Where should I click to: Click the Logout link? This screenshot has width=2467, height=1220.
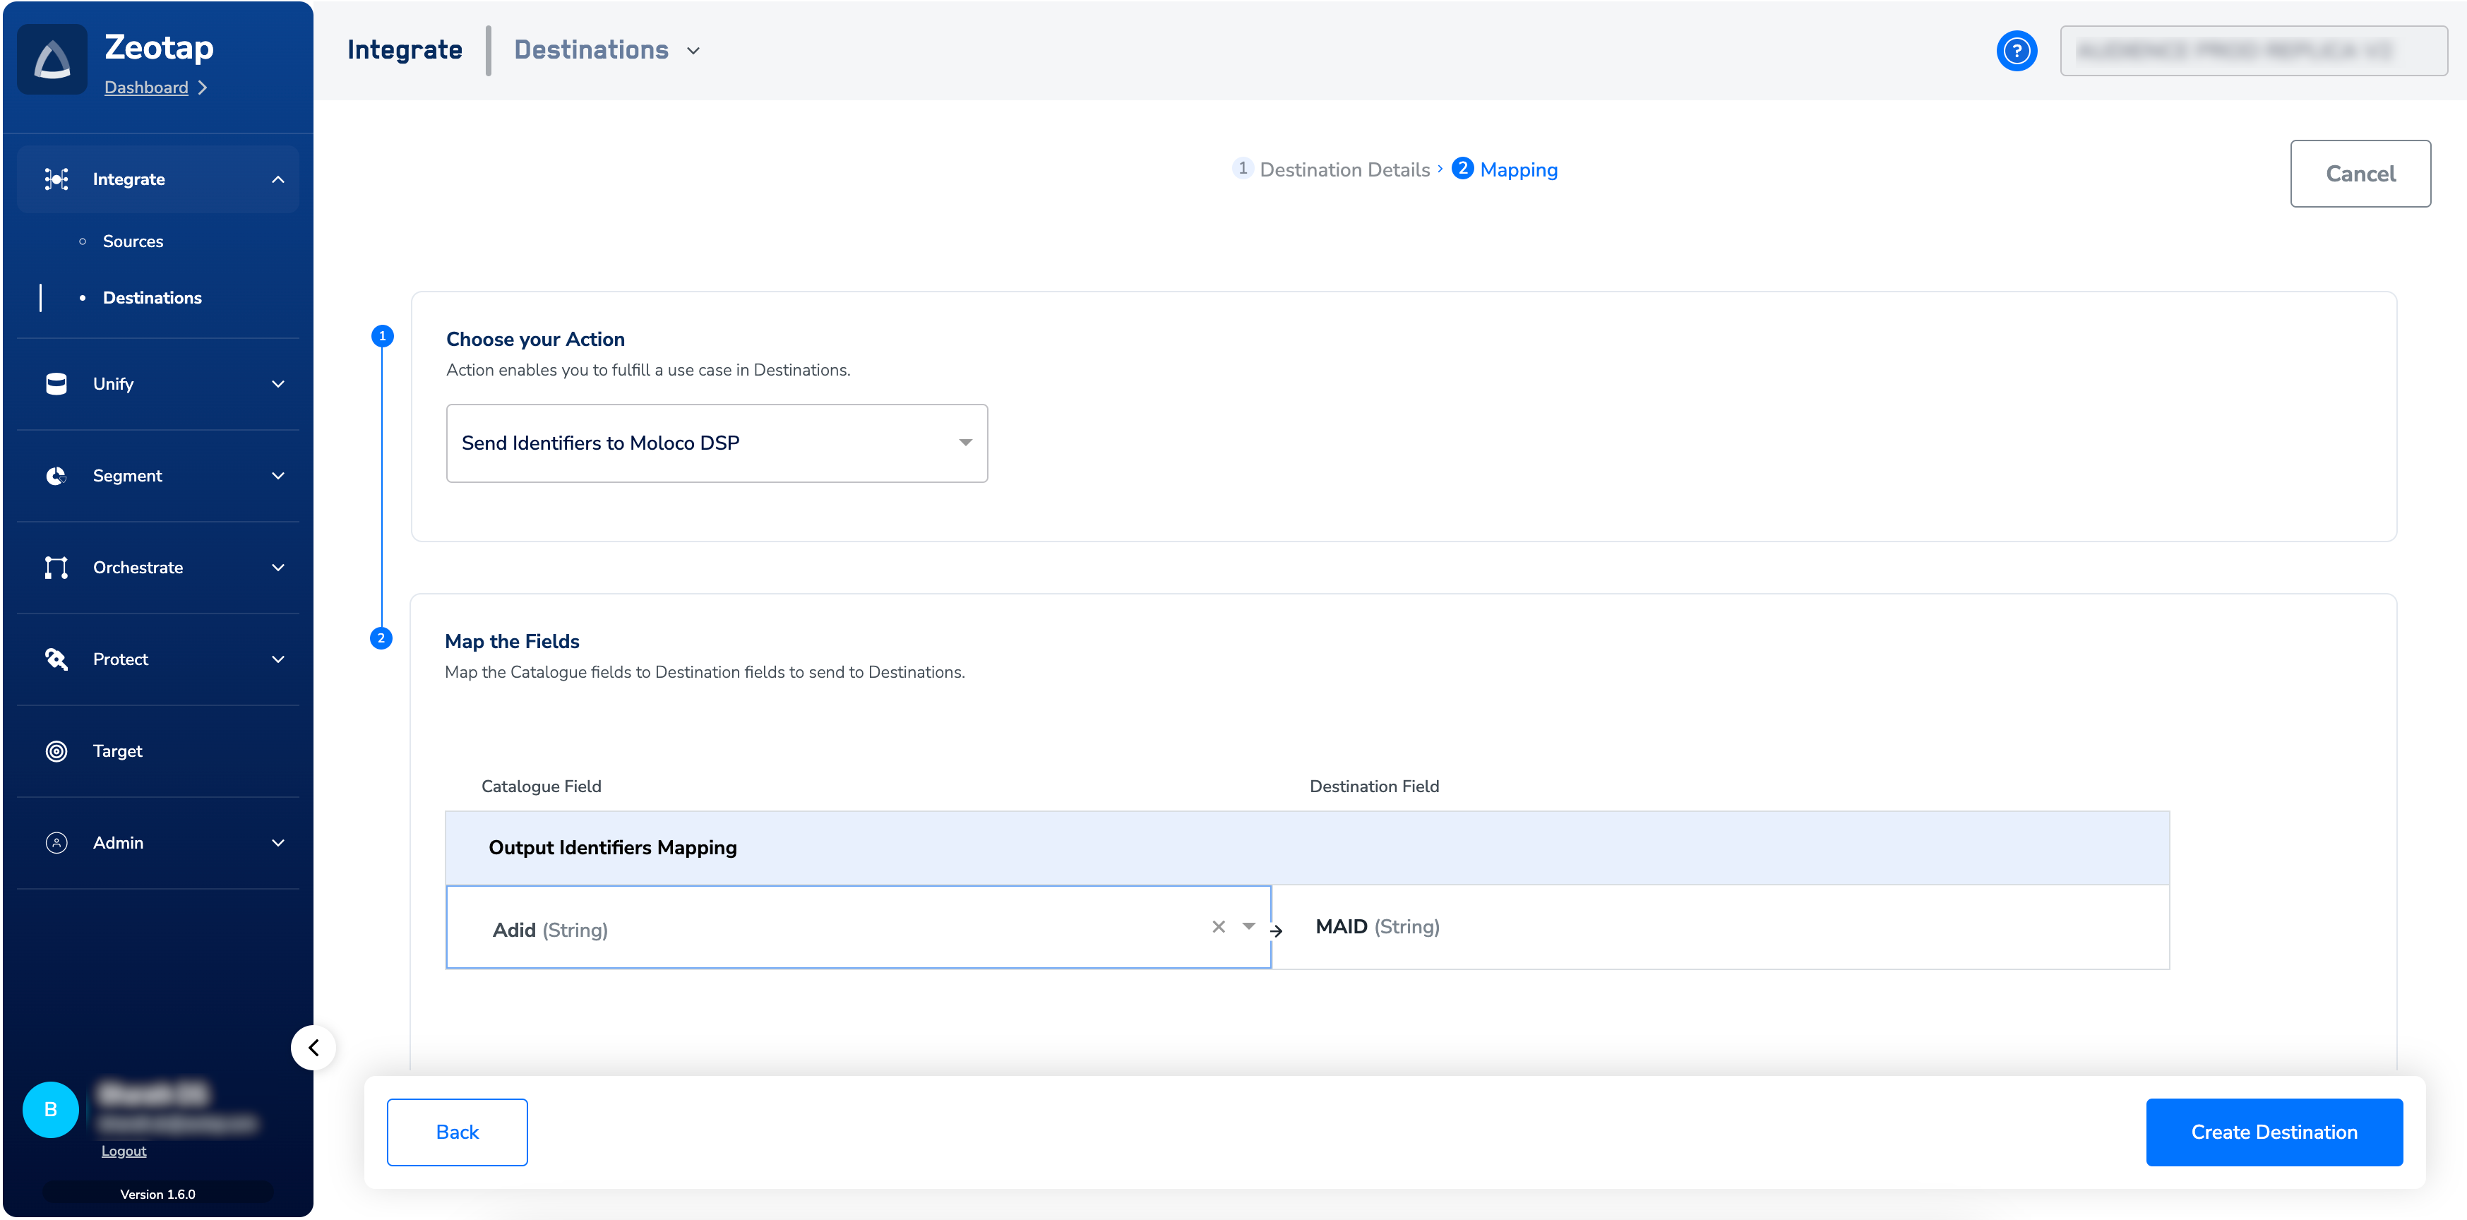coord(124,1151)
